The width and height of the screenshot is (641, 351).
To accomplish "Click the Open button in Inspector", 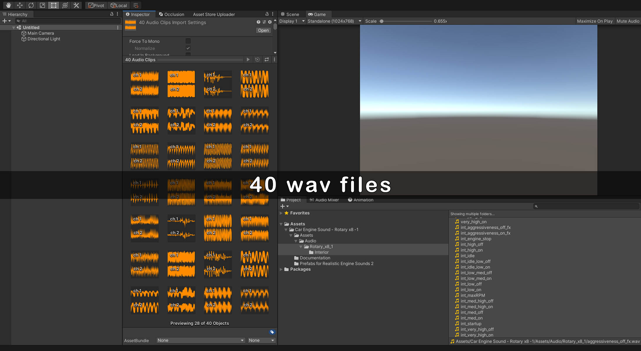I will 263,30.
